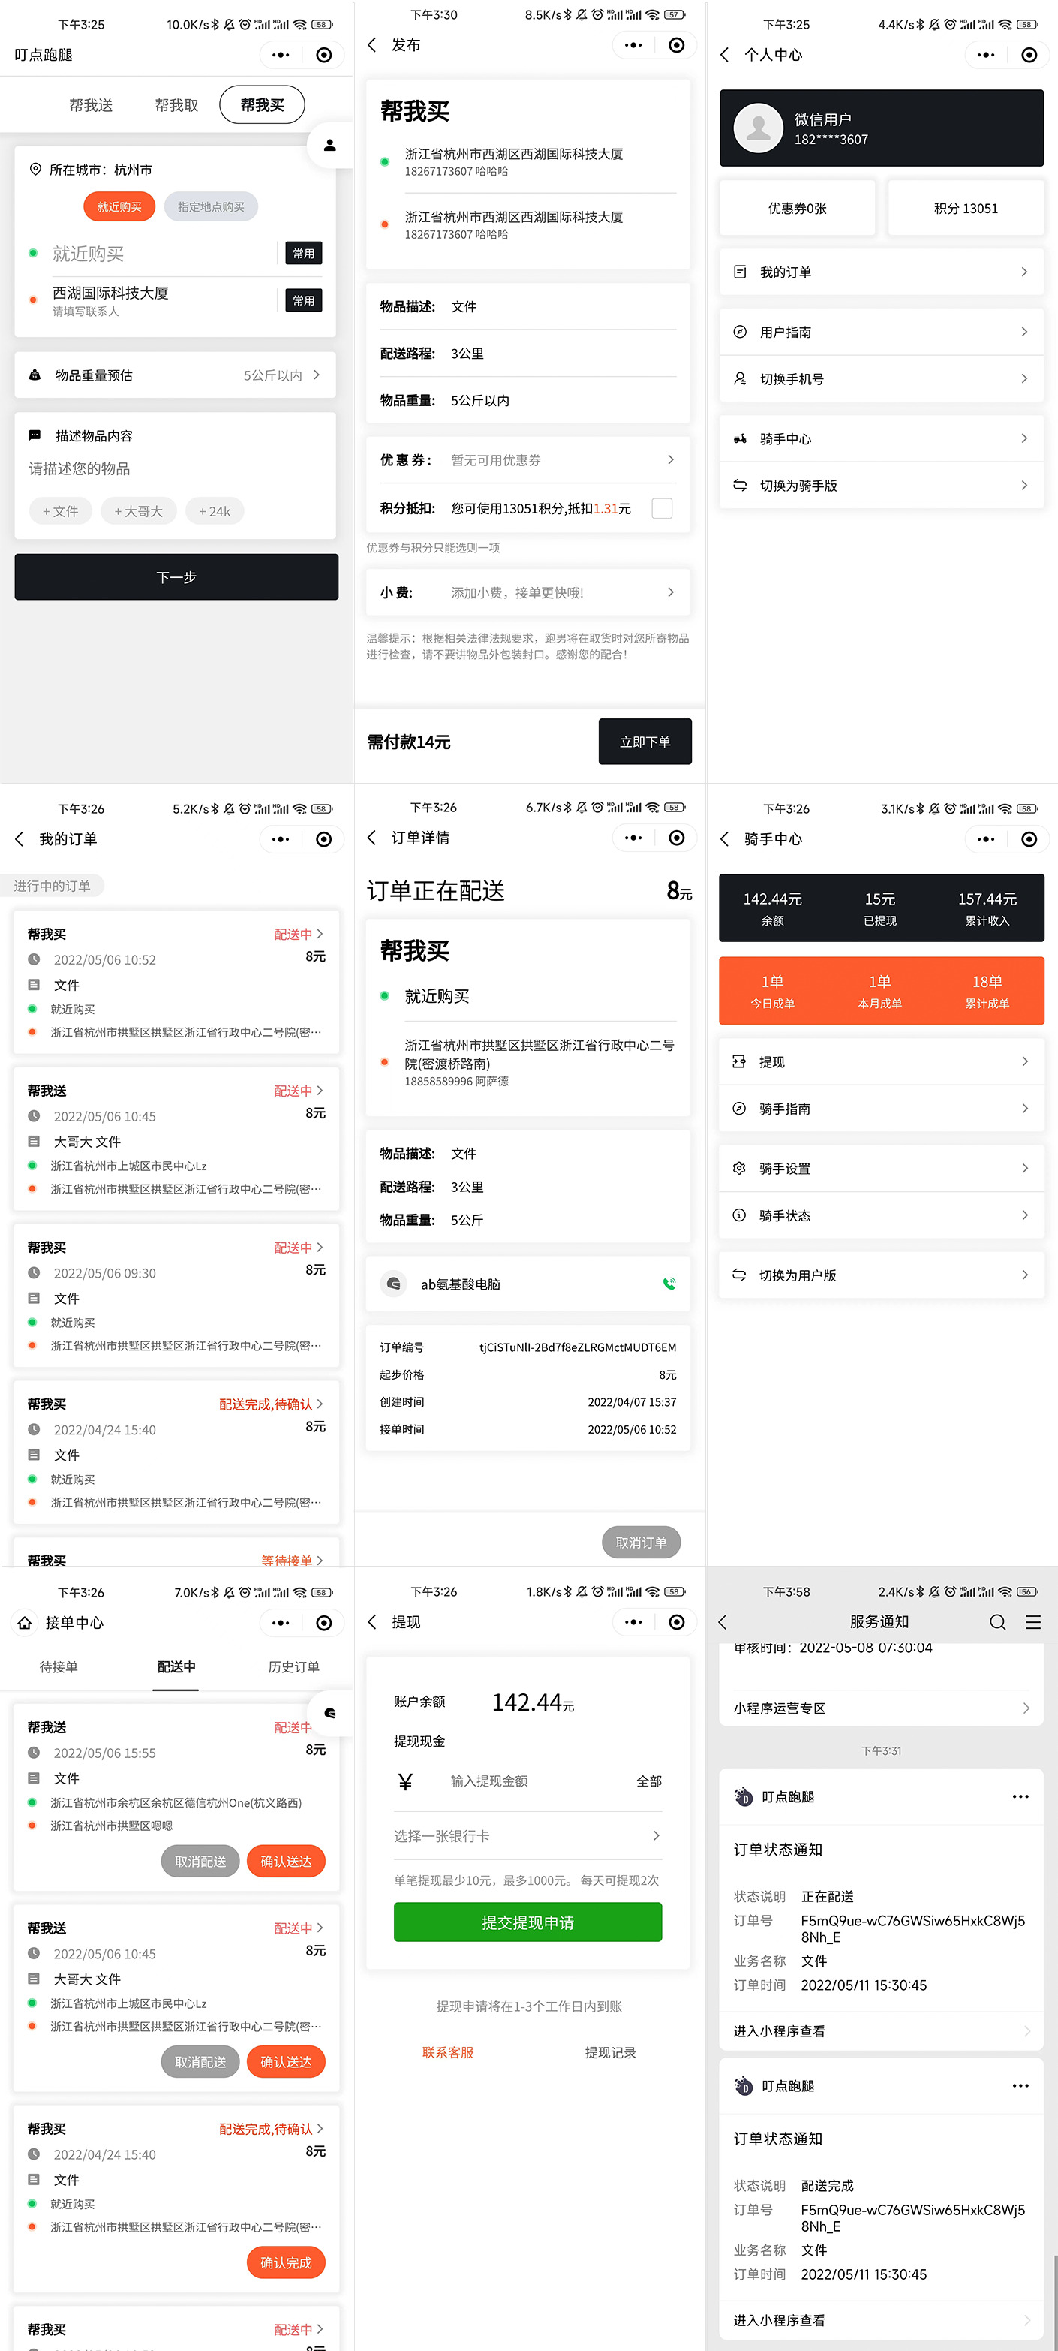
Task: Open the hamburger menu in 服务通知
Action: click(x=1032, y=1622)
